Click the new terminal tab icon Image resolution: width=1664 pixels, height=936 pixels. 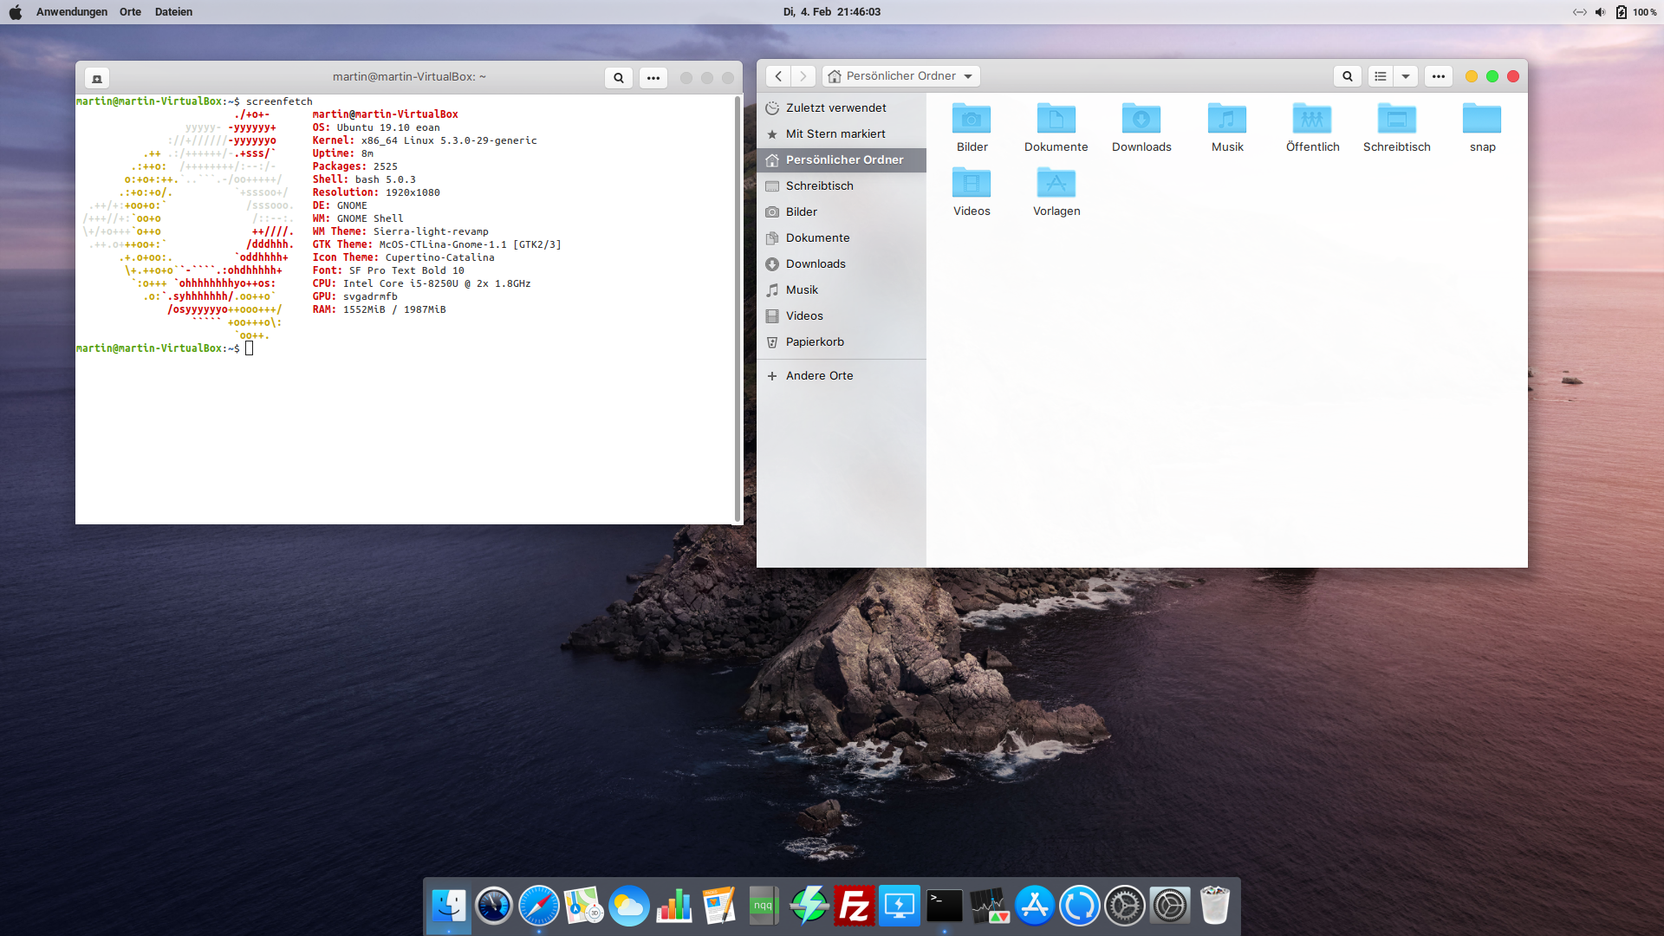tap(97, 78)
